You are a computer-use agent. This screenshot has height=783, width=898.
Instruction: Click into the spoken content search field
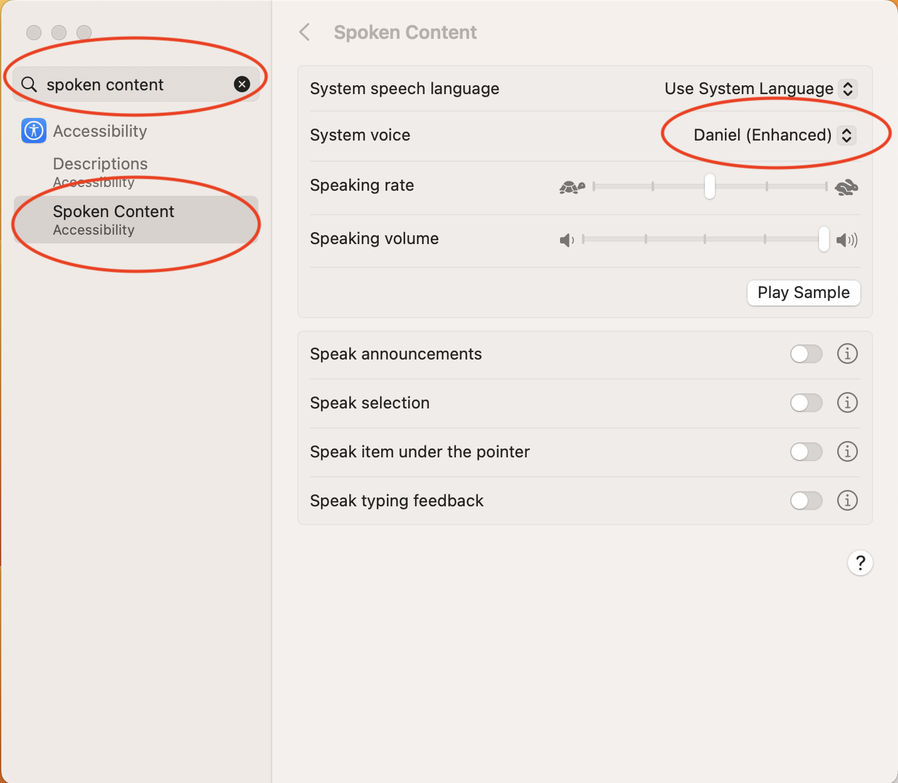click(x=136, y=84)
